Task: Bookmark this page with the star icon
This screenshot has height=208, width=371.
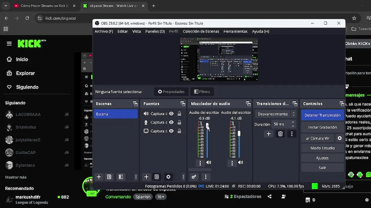Action: 354,18
